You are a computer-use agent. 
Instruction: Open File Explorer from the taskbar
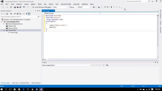click(15, 89)
